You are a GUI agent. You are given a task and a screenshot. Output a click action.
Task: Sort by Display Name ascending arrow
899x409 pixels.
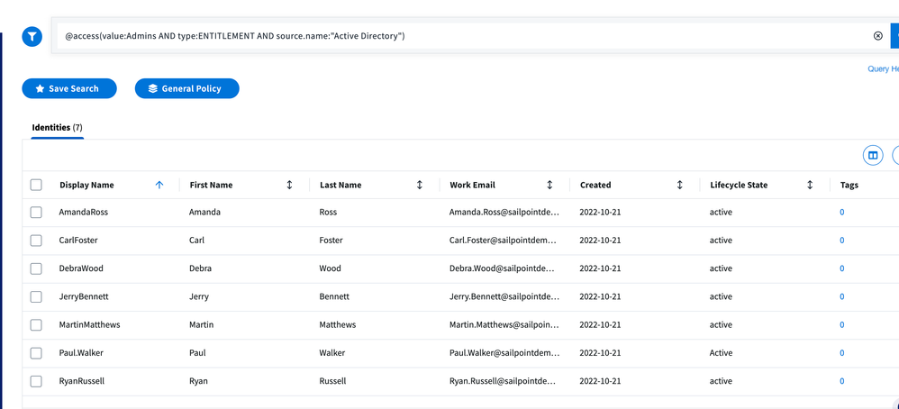(x=159, y=185)
